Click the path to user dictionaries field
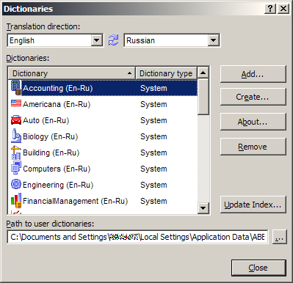The height and width of the screenshot is (283, 293). (x=137, y=237)
